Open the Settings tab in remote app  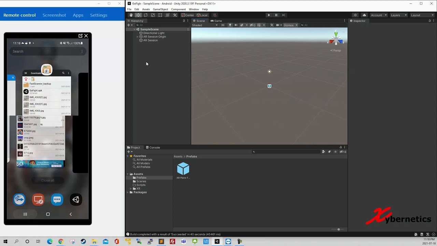[99, 15]
